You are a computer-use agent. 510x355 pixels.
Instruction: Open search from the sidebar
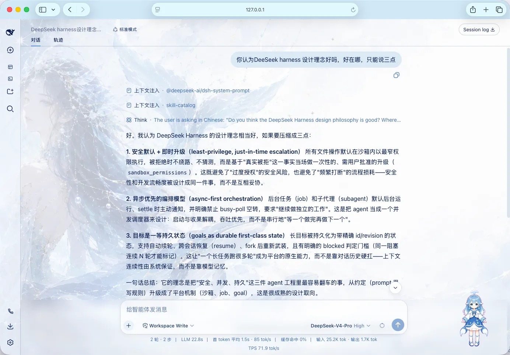tap(10, 109)
